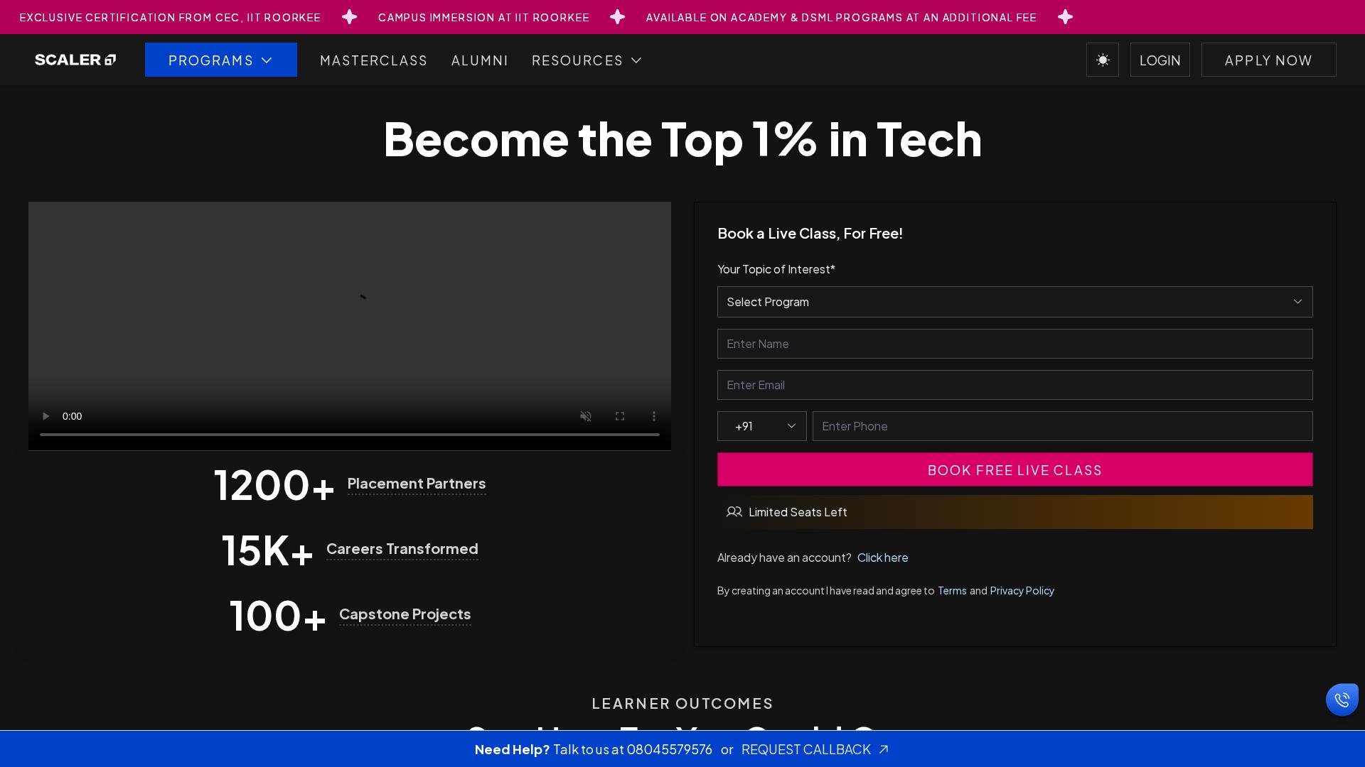Click the video progress bar
The height and width of the screenshot is (767, 1365).
coord(350,434)
